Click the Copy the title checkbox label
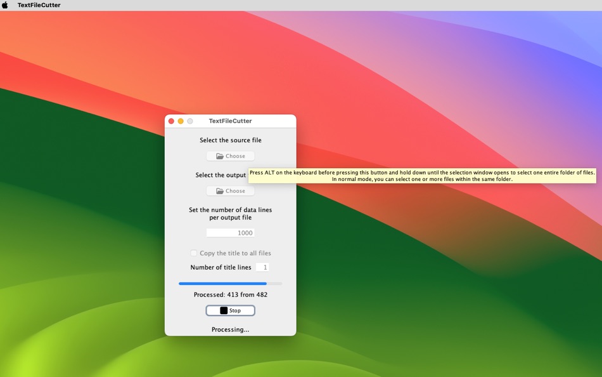Viewport: 602px width, 377px height. (x=235, y=253)
